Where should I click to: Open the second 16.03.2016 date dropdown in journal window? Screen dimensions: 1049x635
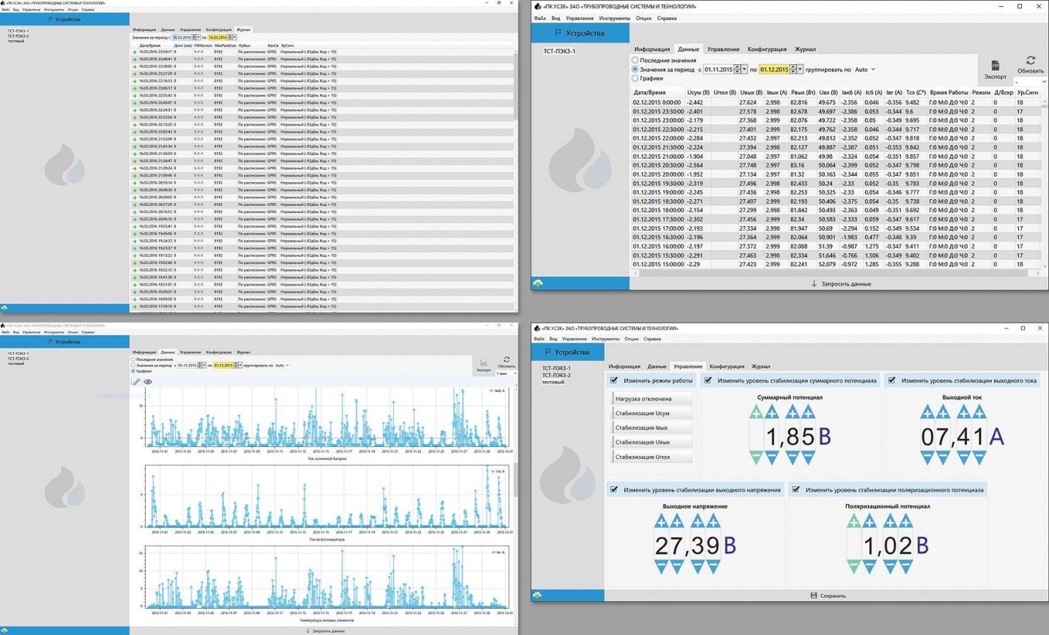pyautogui.click(x=233, y=37)
